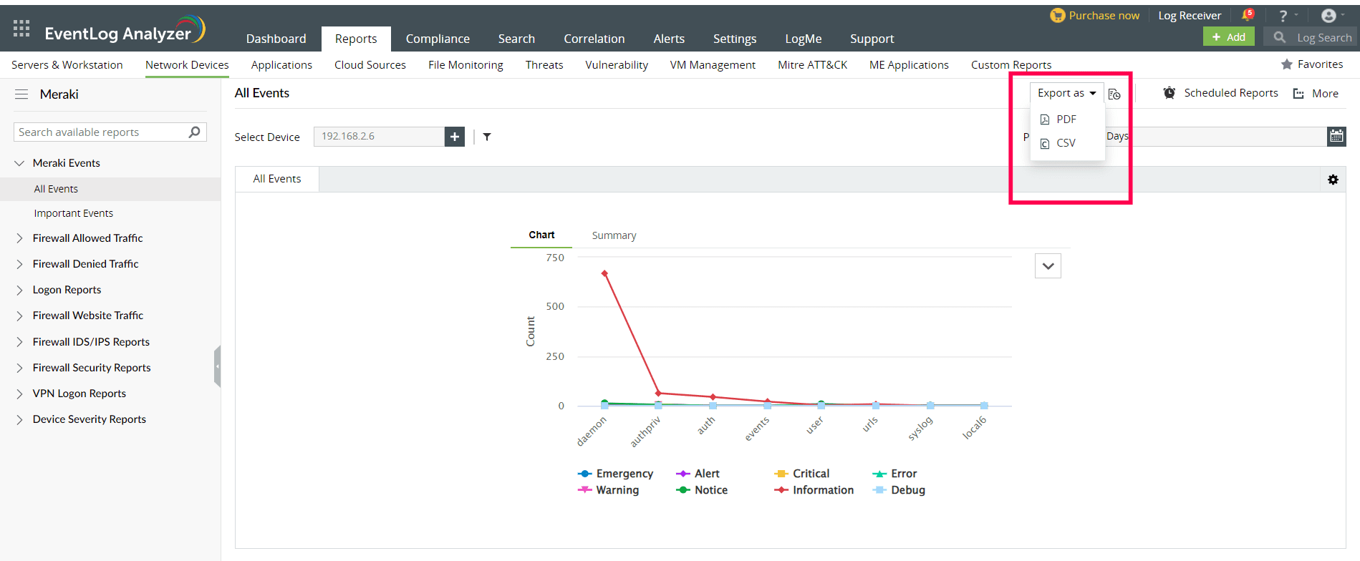
Task: Click the CSV file icon in export menu
Action: tap(1045, 143)
